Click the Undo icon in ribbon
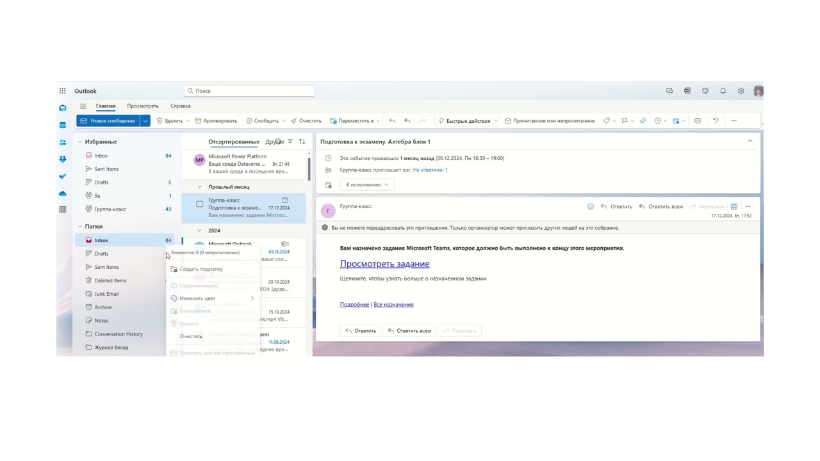This screenshot has height=461, width=820. coord(716,120)
